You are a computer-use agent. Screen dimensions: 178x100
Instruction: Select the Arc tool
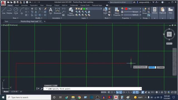pyautogui.click(x=22, y=11)
